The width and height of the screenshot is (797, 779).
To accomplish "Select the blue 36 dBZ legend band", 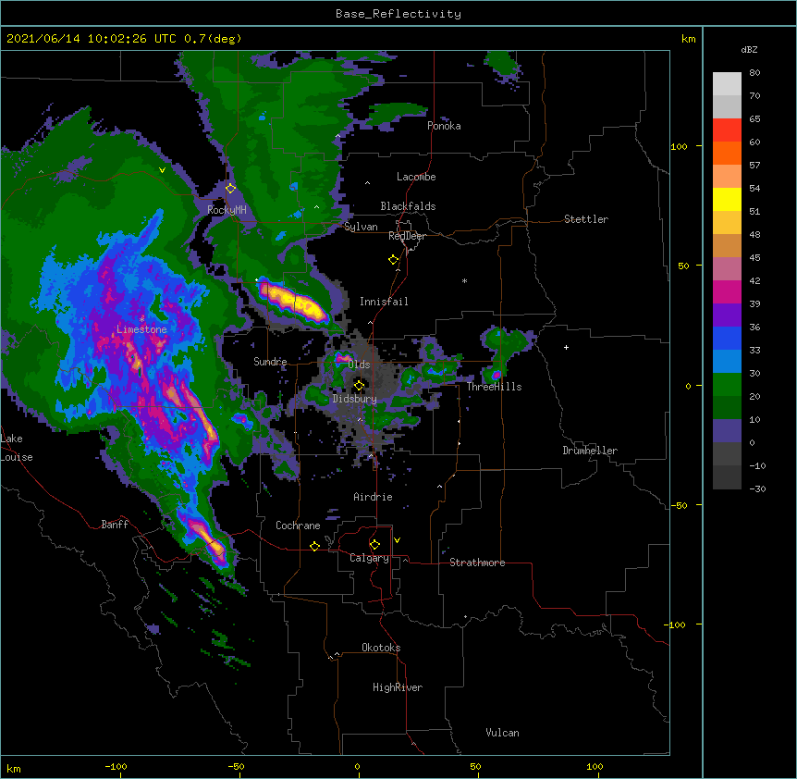I will click(x=727, y=338).
